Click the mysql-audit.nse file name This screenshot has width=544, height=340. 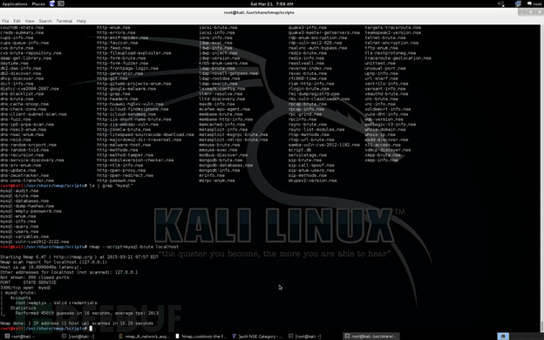pos(19,190)
